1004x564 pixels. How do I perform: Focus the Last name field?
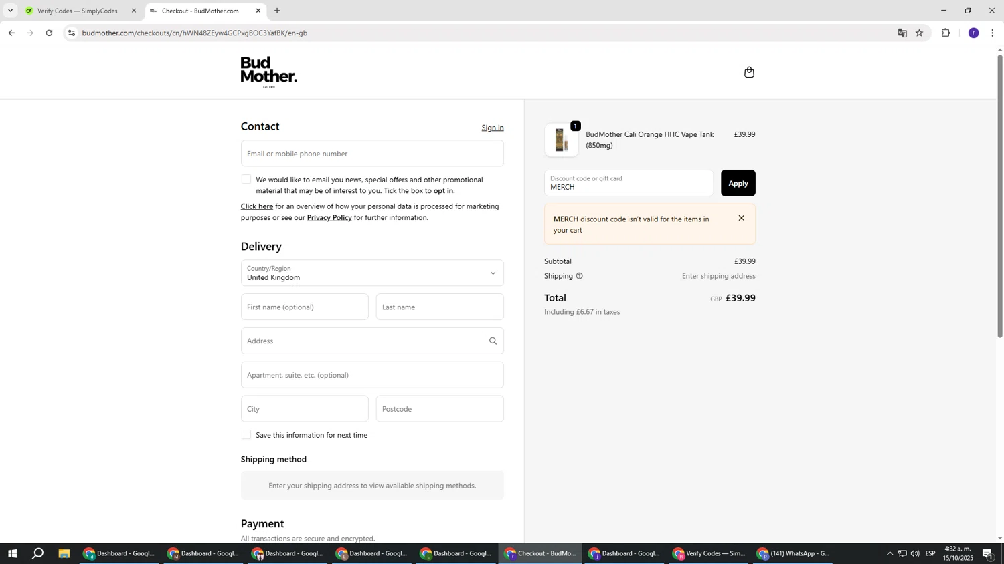(440, 307)
